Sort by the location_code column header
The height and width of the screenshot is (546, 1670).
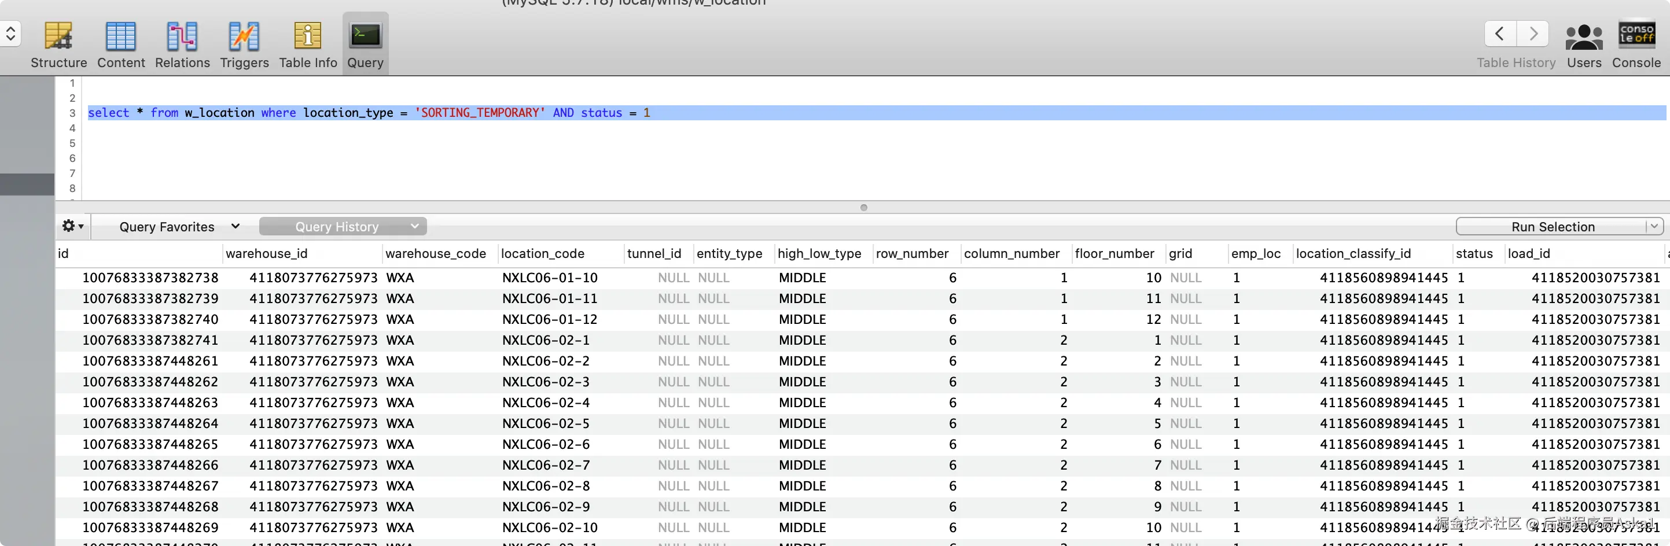click(x=543, y=254)
